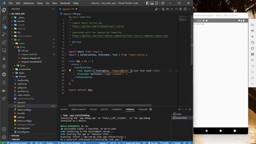The width and height of the screenshot is (256, 144).
Task: Tap Android home navigation button
Action: point(220,131)
